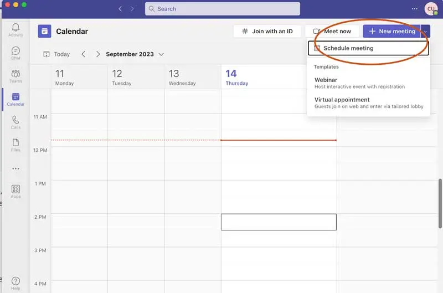Jump to Today in calendar

point(56,54)
